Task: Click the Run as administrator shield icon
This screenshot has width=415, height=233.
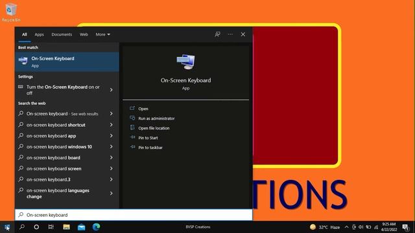Action: coord(132,118)
